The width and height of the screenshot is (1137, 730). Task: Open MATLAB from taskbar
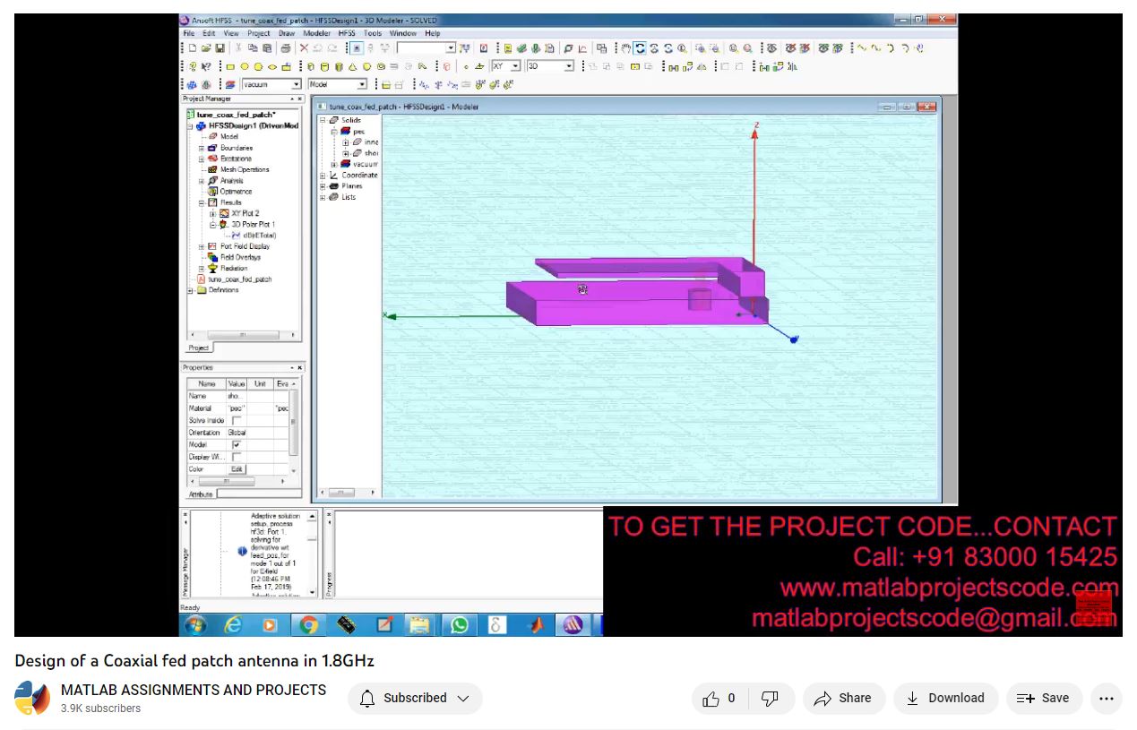536,624
